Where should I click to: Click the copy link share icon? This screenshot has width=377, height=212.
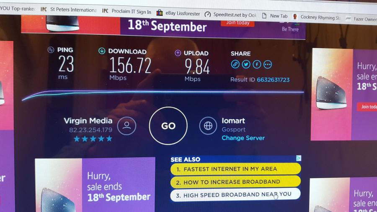point(235,64)
